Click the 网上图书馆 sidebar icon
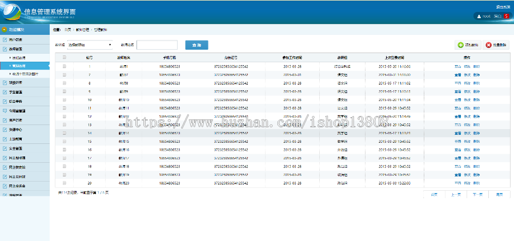The width and height of the screenshot is (514, 241). [x=5, y=158]
